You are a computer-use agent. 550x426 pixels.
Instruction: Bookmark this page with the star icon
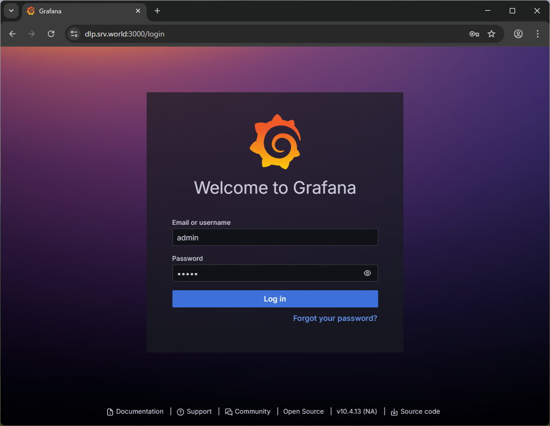[x=491, y=34]
